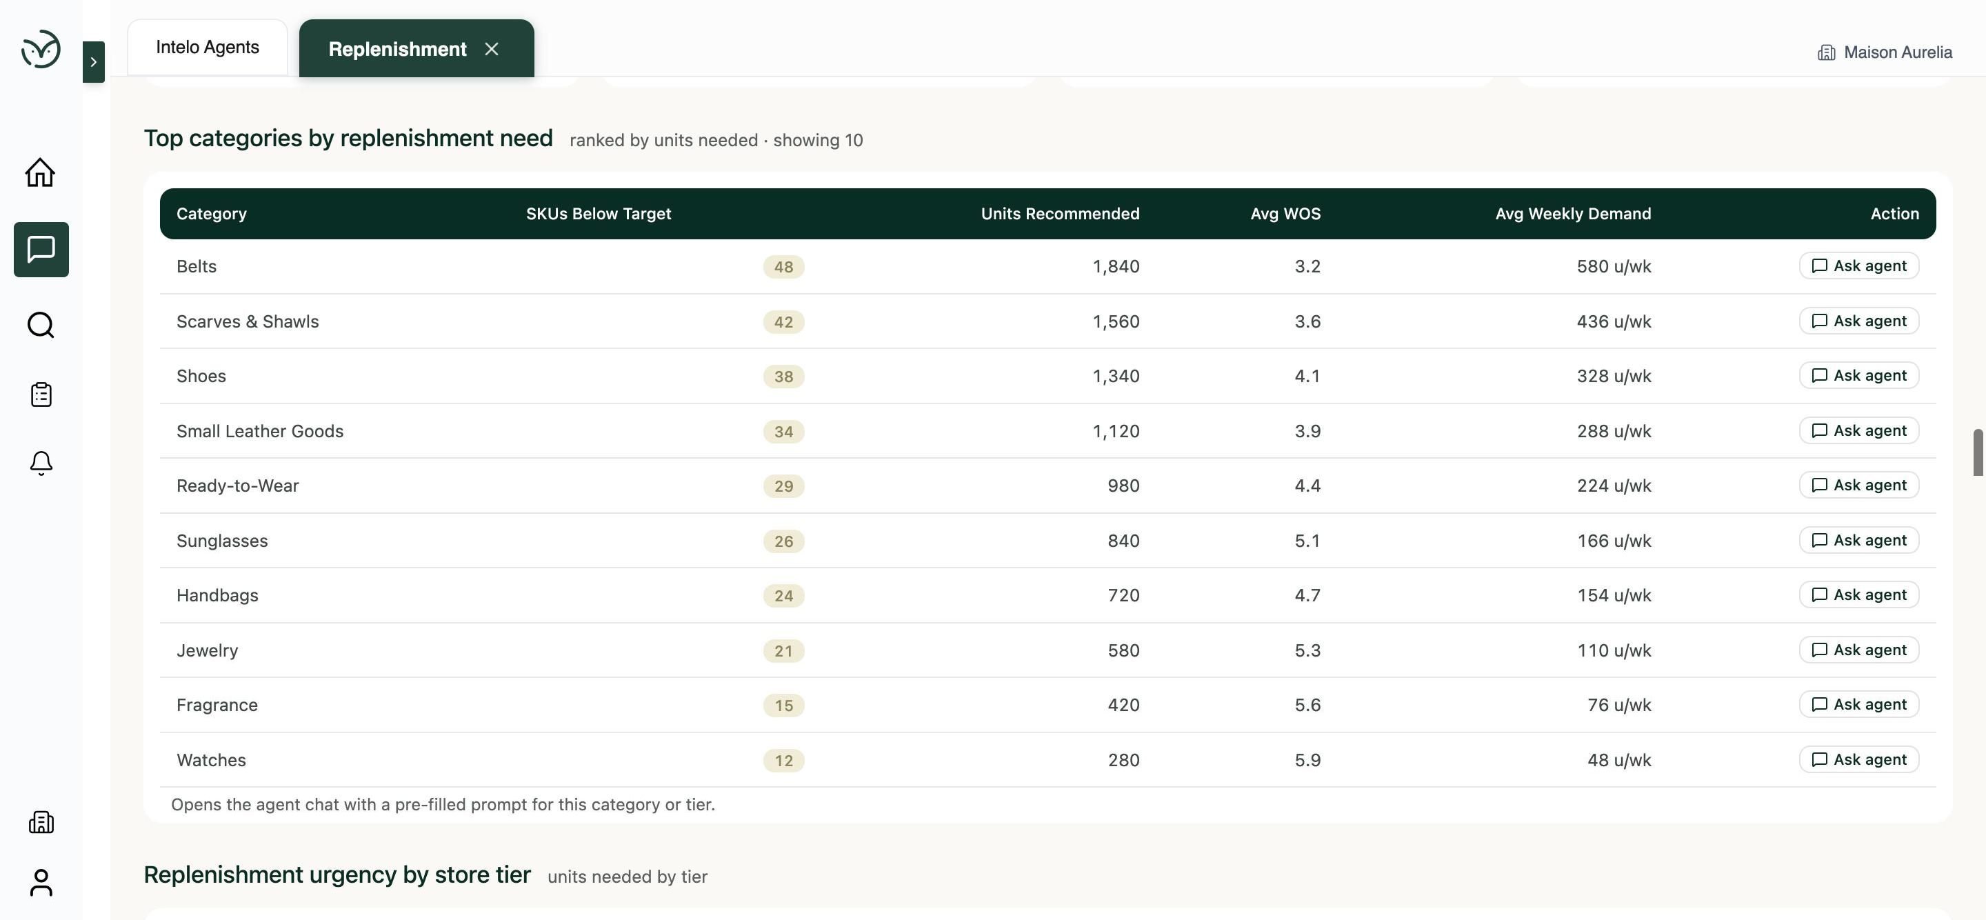Image resolution: width=1986 pixels, height=920 pixels.
Task: Click the building icon beside Maison Aurelia
Action: pos(1827,52)
